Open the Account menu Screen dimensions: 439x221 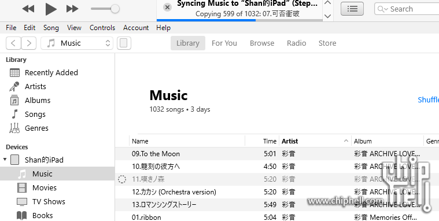point(136,28)
